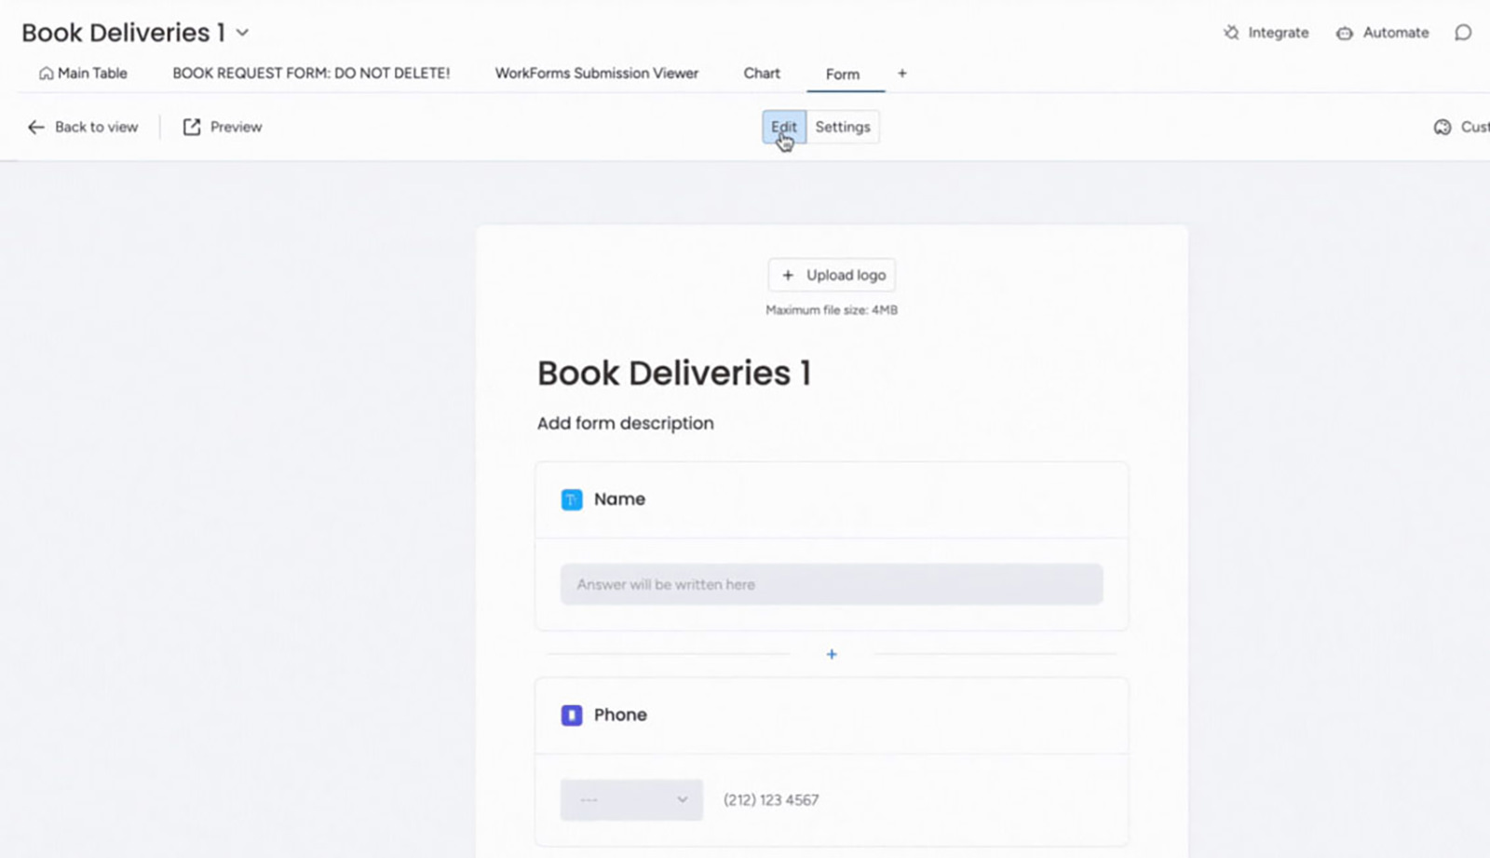This screenshot has height=858, width=1490.
Task: Click the Customize palette icon
Action: point(1443,127)
